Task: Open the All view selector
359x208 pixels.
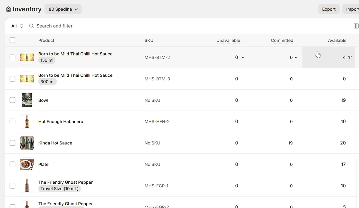Action: 17,26
